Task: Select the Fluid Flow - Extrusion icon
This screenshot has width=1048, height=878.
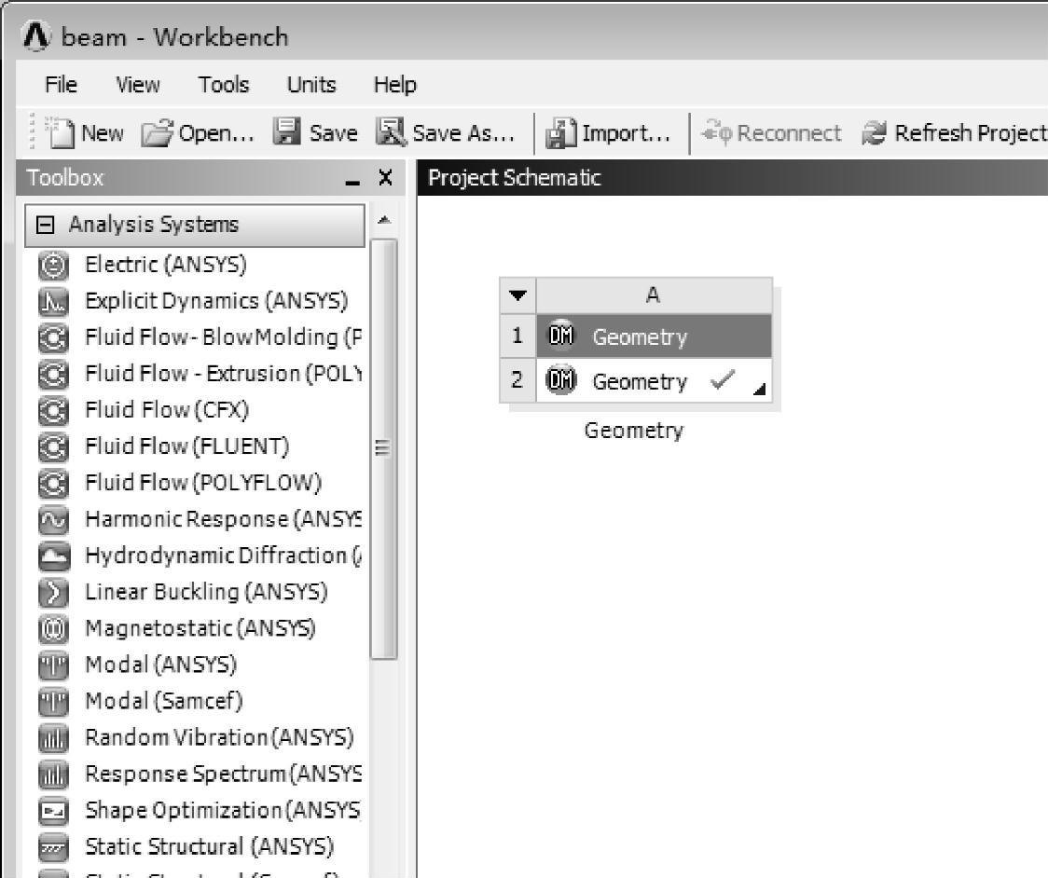Action: [x=53, y=374]
